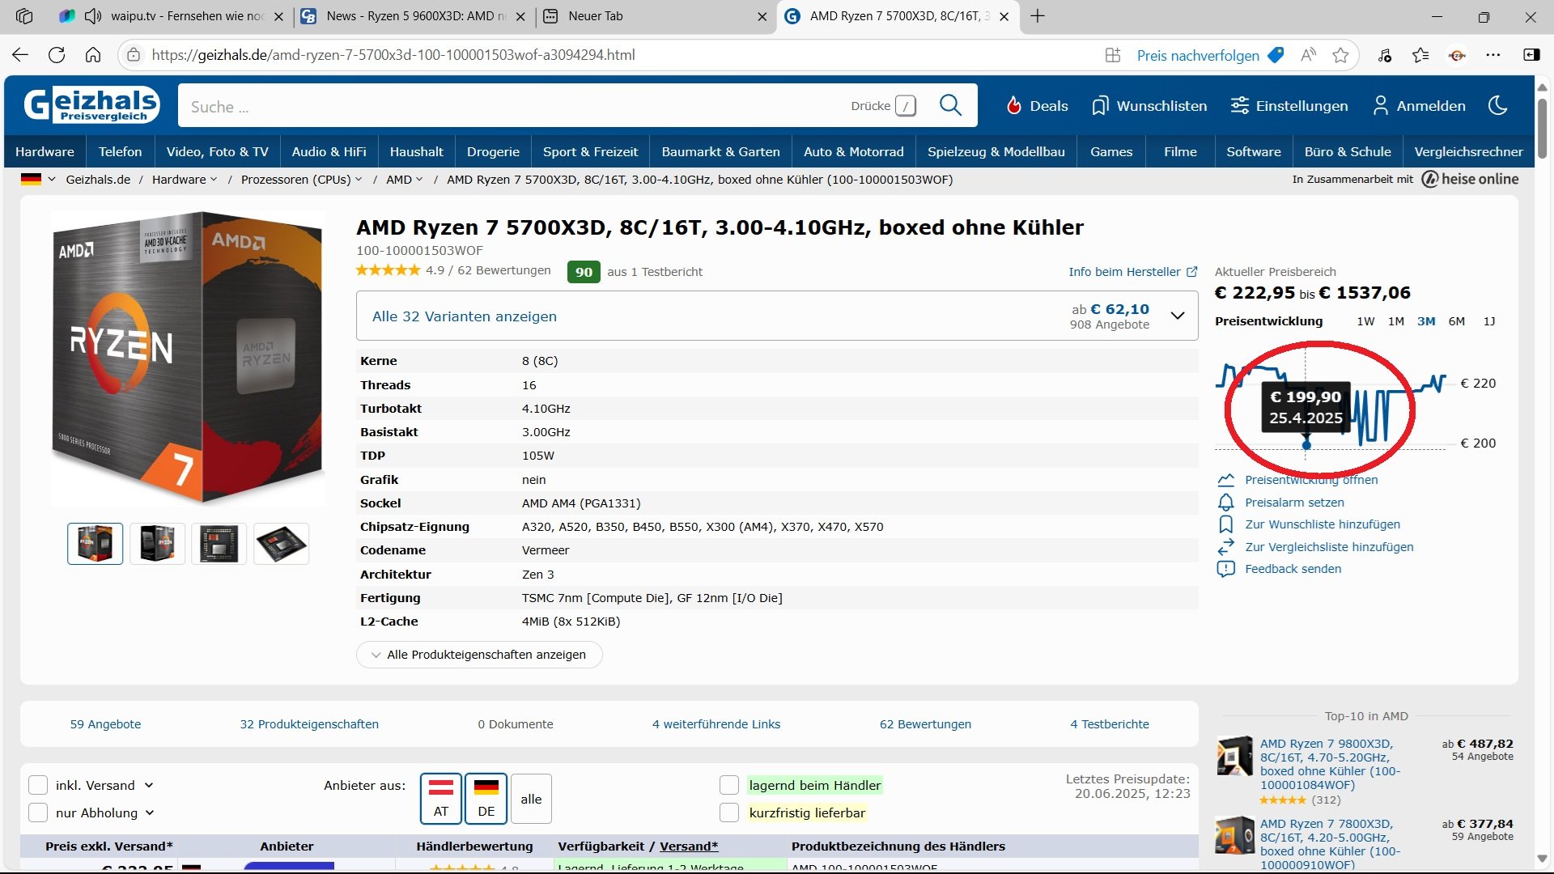
Task: Click the browser address bar URL
Action: 393,55
